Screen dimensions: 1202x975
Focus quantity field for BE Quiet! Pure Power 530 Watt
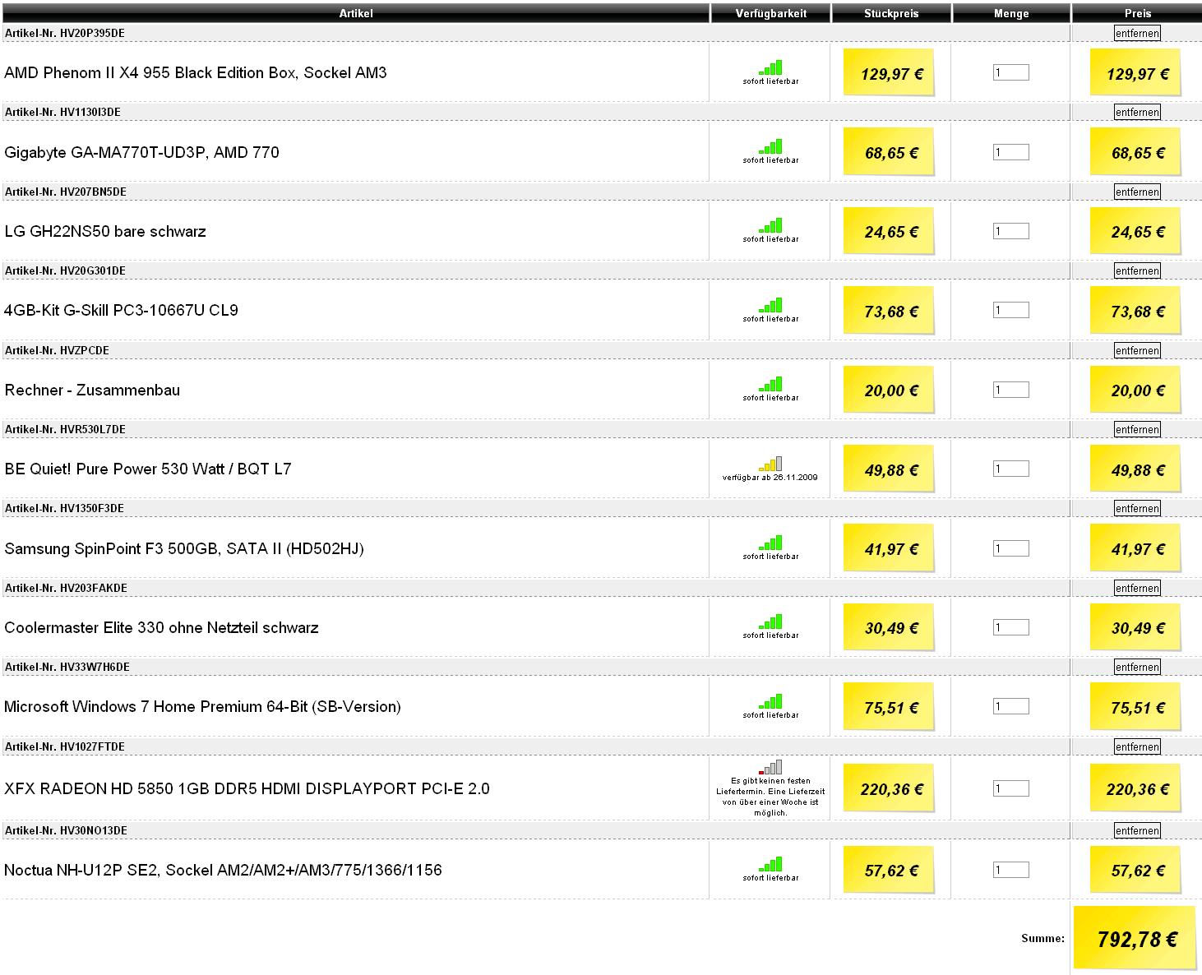(x=1010, y=469)
